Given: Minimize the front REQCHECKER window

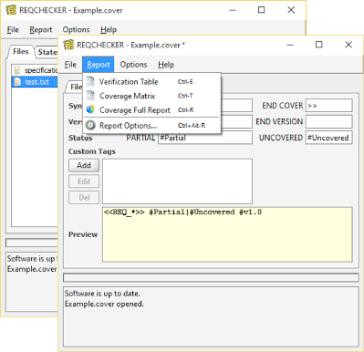Looking at the screenshot, I should [x=290, y=45].
